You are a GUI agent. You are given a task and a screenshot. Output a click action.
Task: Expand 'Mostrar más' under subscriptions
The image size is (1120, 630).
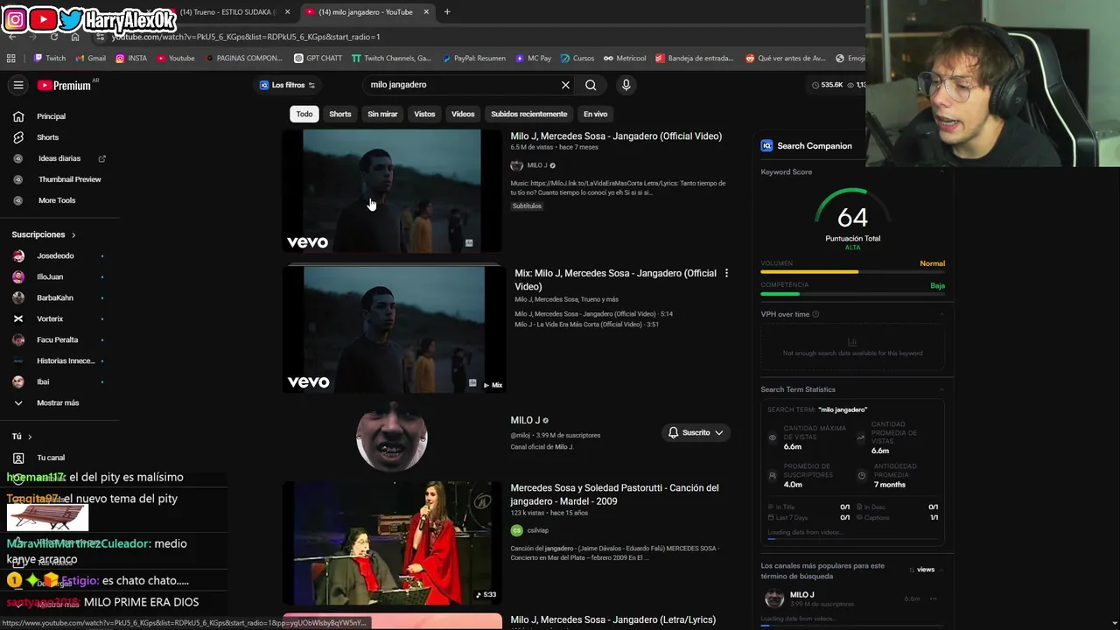pos(59,402)
